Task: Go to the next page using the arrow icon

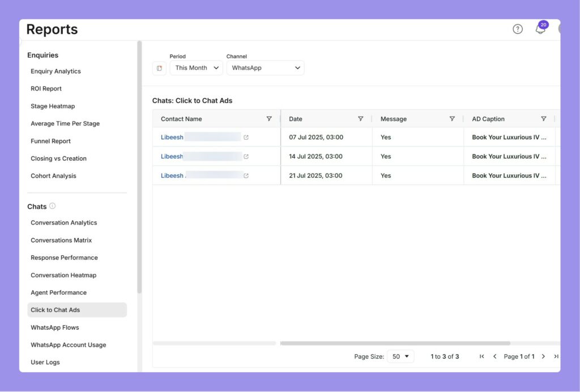Action: tap(543, 356)
